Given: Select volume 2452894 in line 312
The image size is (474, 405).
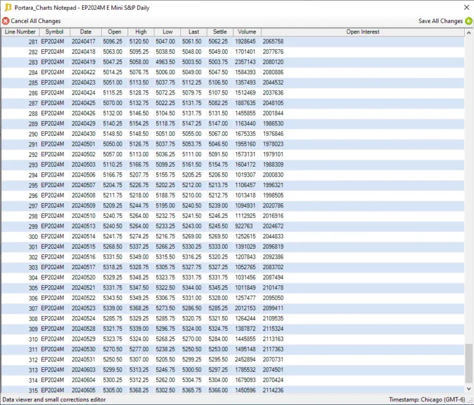Looking at the screenshot, I should click(246, 360).
